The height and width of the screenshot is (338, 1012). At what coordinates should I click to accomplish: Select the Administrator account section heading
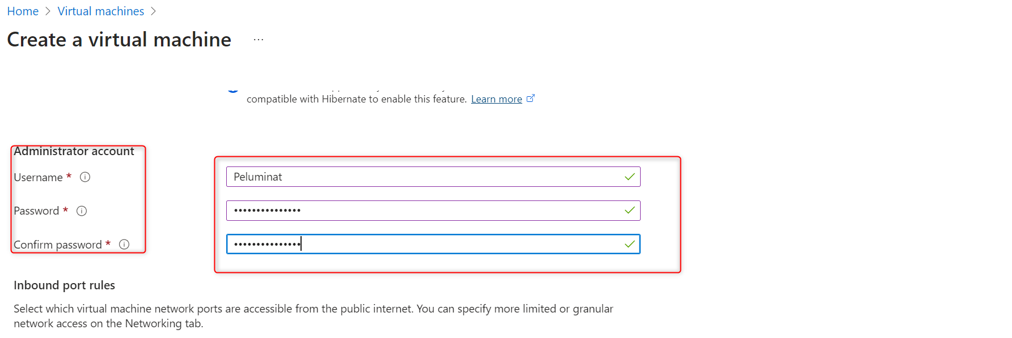[74, 151]
